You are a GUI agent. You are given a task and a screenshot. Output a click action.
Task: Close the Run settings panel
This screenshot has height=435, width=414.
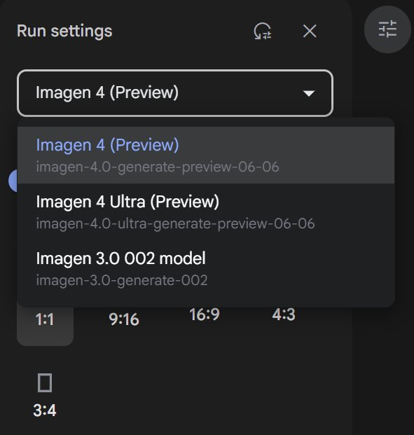(310, 31)
